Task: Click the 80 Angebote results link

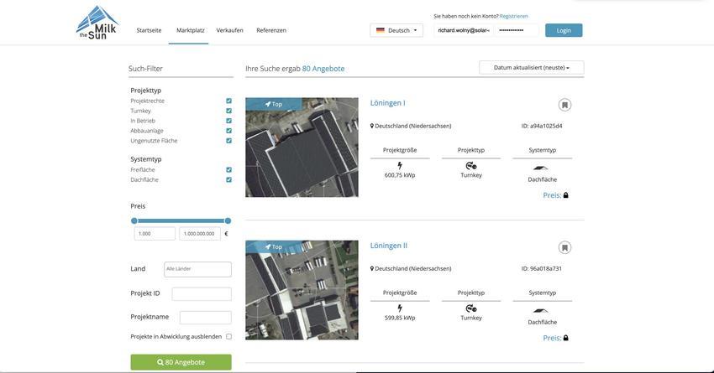Action: [323, 69]
